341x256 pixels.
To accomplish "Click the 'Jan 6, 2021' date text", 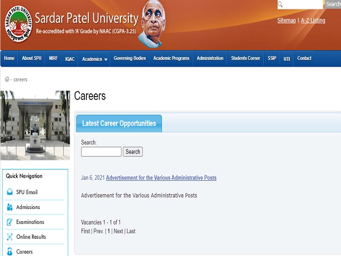I will pyautogui.click(x=93, y=178).
